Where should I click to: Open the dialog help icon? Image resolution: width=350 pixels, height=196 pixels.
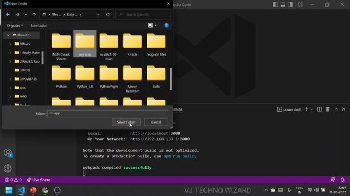(x=166, y=26)
